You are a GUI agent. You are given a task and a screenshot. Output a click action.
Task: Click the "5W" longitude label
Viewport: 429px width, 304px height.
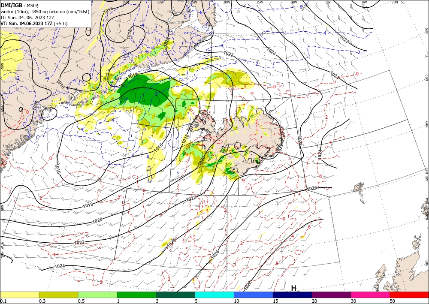328,2
